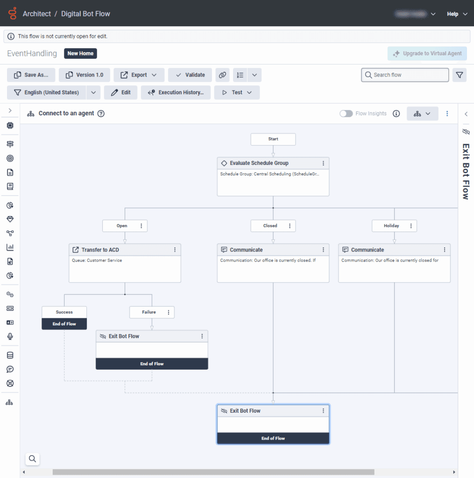Expand the English (United States) language dropdown
Screen dimensions: 474x478
coord(93,92)
